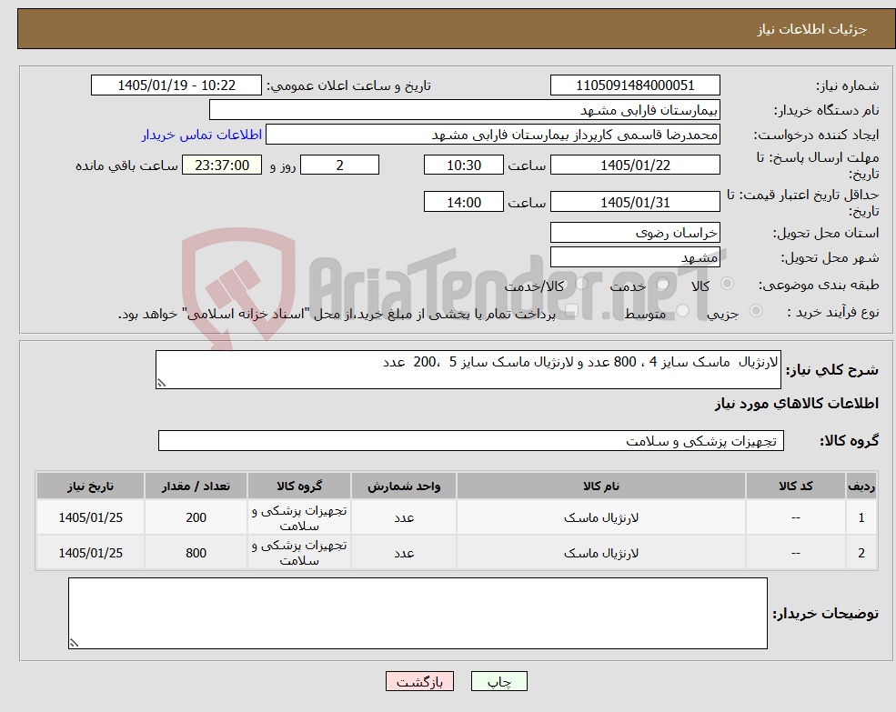The height and width of the screenshot is (712, 896).
Task: Click لارنژیال ماسک in row 1
Action: (x=601, y=517)
